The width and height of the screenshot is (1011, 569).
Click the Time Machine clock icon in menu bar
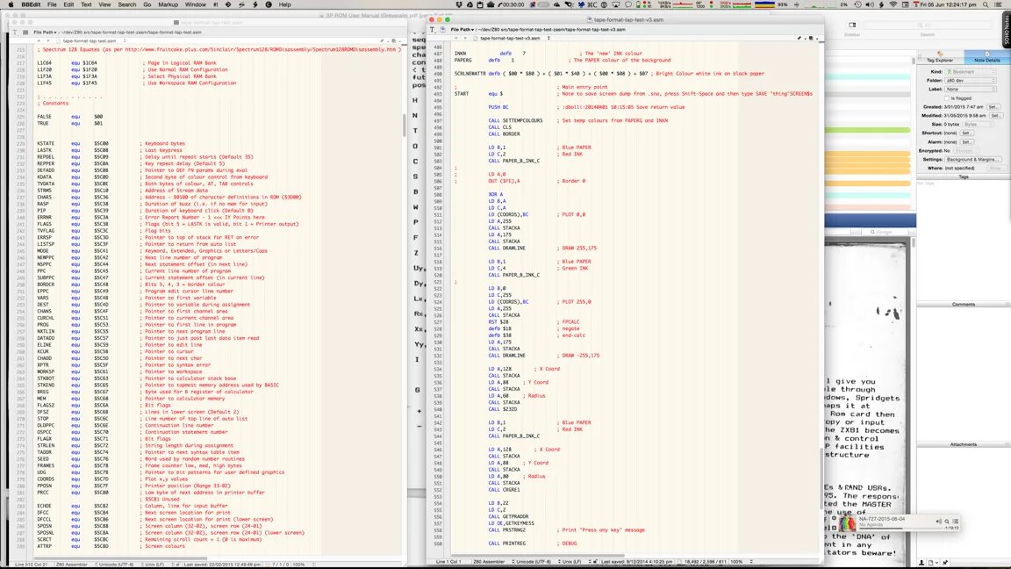pos(857,4)
